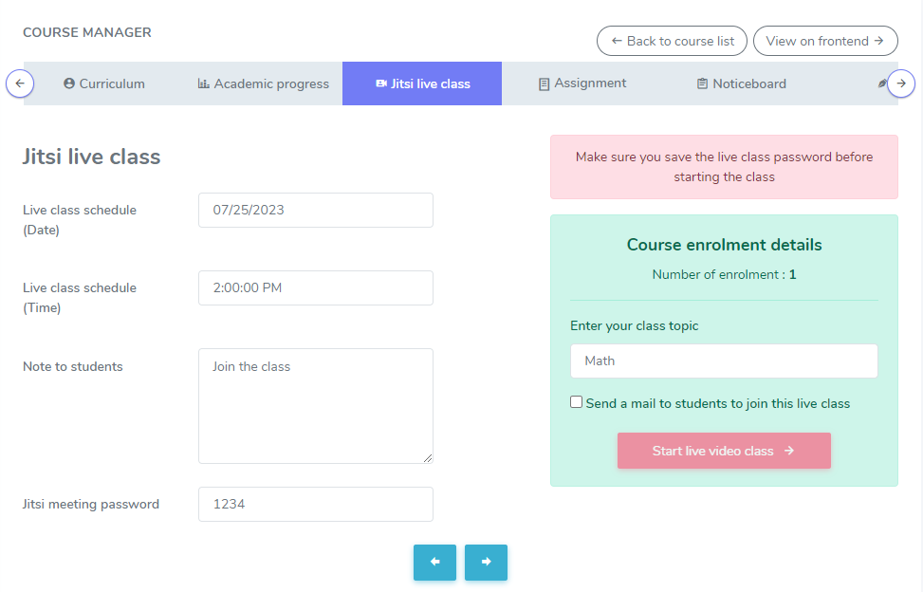The height and width of the screenshot is (592, 923).
Task: Click the previous step arrow button
Action: click(x=434, y=563)
